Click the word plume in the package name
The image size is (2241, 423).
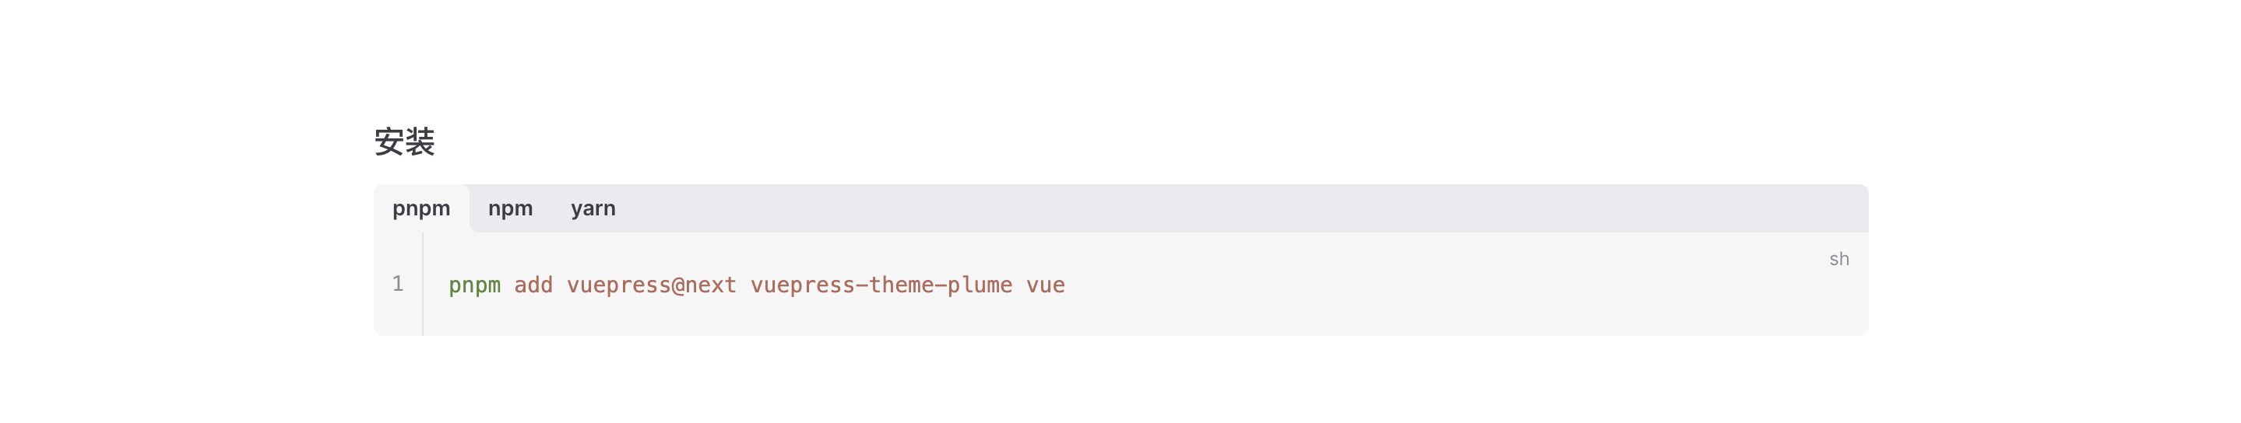980,286
